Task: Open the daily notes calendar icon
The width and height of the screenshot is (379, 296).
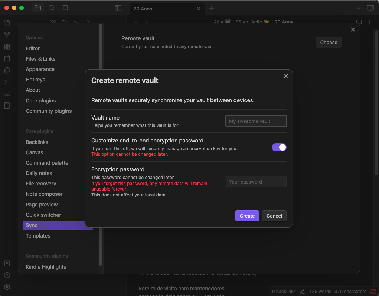Action: [7, 58]
